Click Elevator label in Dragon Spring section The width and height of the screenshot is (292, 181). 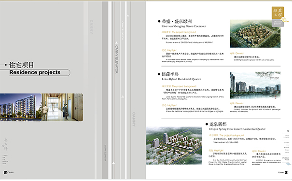pos(259,151)
